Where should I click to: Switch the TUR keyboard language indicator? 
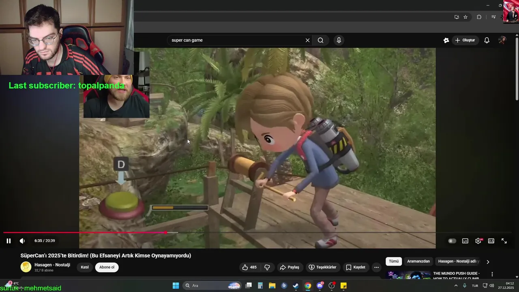coord(475,286)
